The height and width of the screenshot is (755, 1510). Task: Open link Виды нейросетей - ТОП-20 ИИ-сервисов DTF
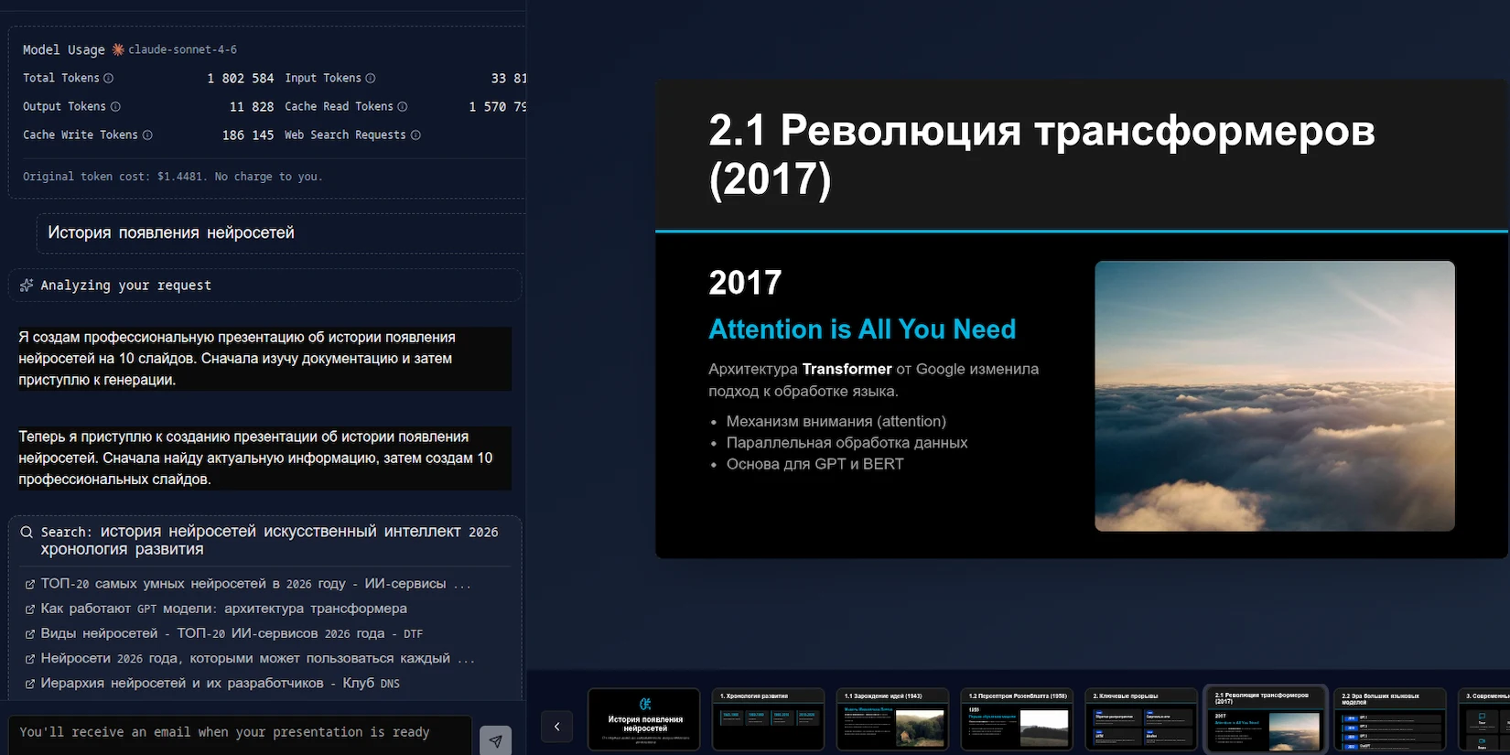[232, 633]
